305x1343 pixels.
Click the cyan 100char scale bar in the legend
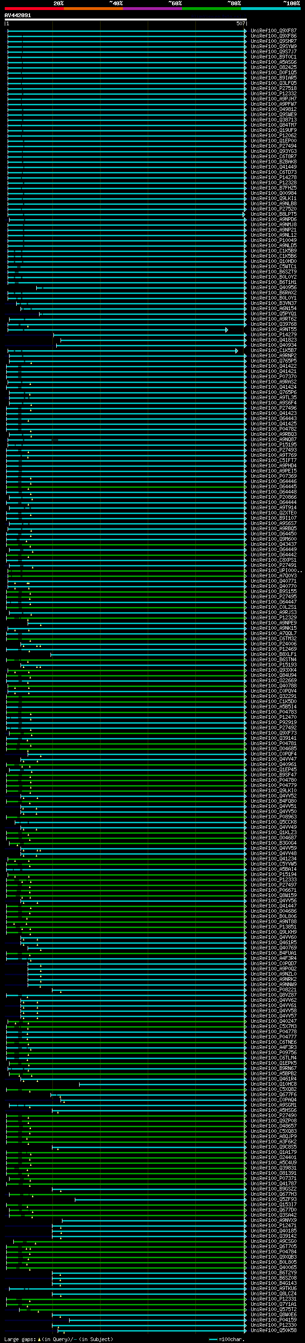tap(213, 1339)
